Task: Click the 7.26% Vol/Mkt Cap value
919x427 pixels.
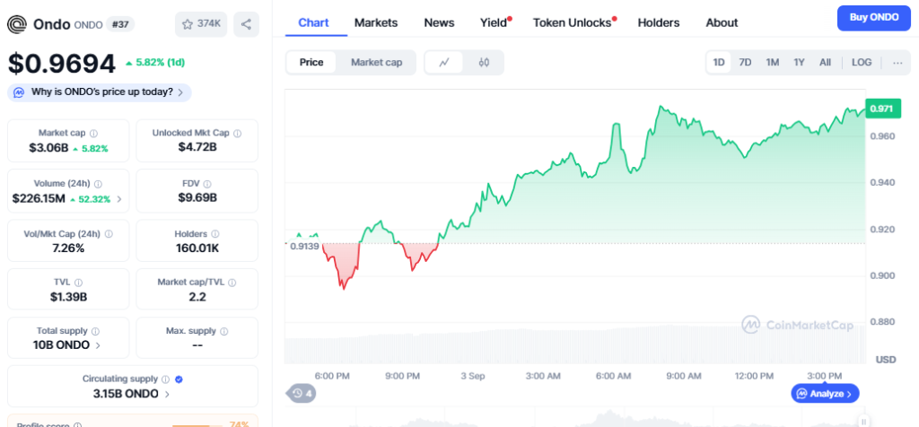Action: [68, 248]
